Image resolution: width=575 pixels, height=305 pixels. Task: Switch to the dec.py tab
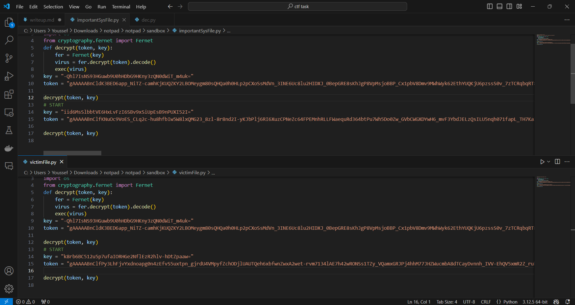pos(148,20)
